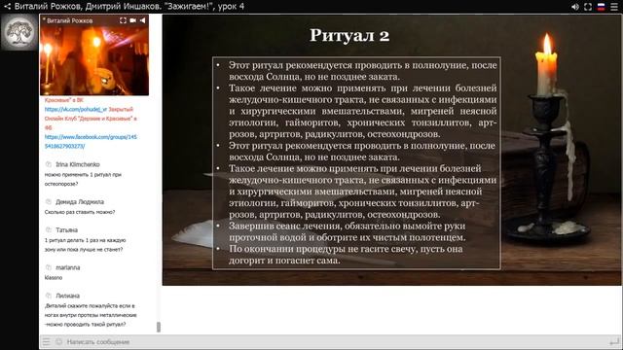
Task: Click the message 'klassno'
Action: point(54,277)
